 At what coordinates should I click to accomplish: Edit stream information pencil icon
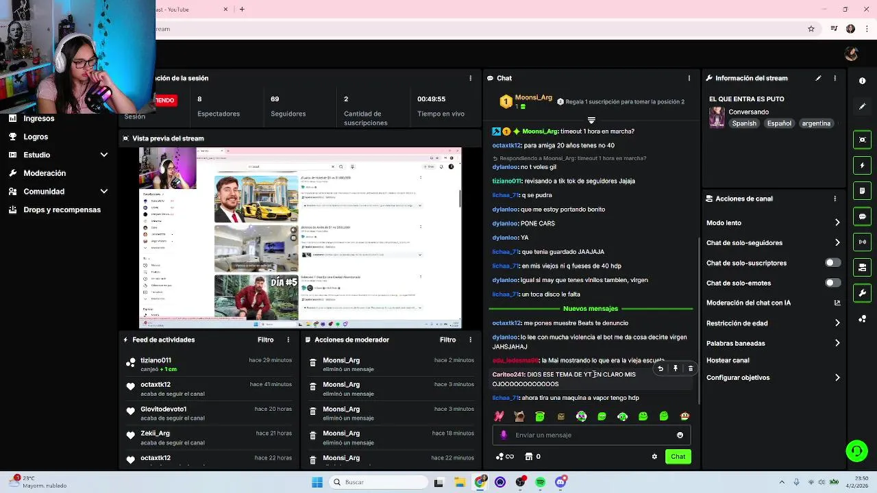[818, 78]
